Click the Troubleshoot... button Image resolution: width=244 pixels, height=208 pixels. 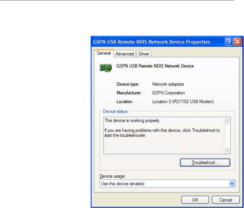pos(205,163)
